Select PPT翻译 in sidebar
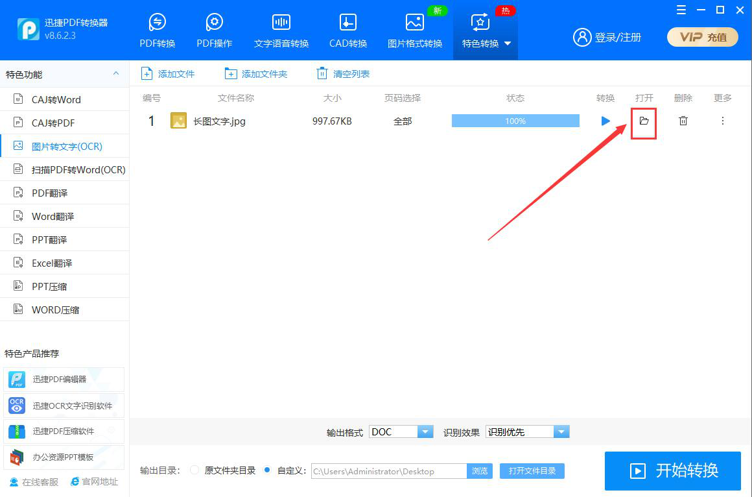This screenshot has height=497, width=752. point(65,239)
